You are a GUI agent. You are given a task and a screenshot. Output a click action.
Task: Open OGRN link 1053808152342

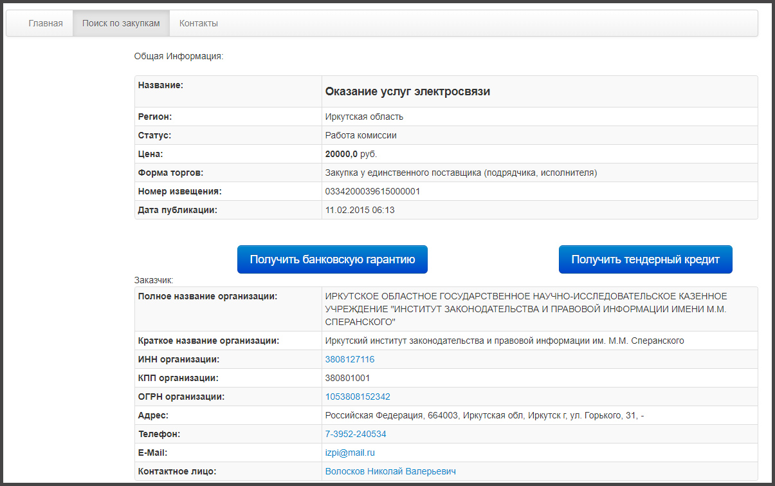coord(358,397)
